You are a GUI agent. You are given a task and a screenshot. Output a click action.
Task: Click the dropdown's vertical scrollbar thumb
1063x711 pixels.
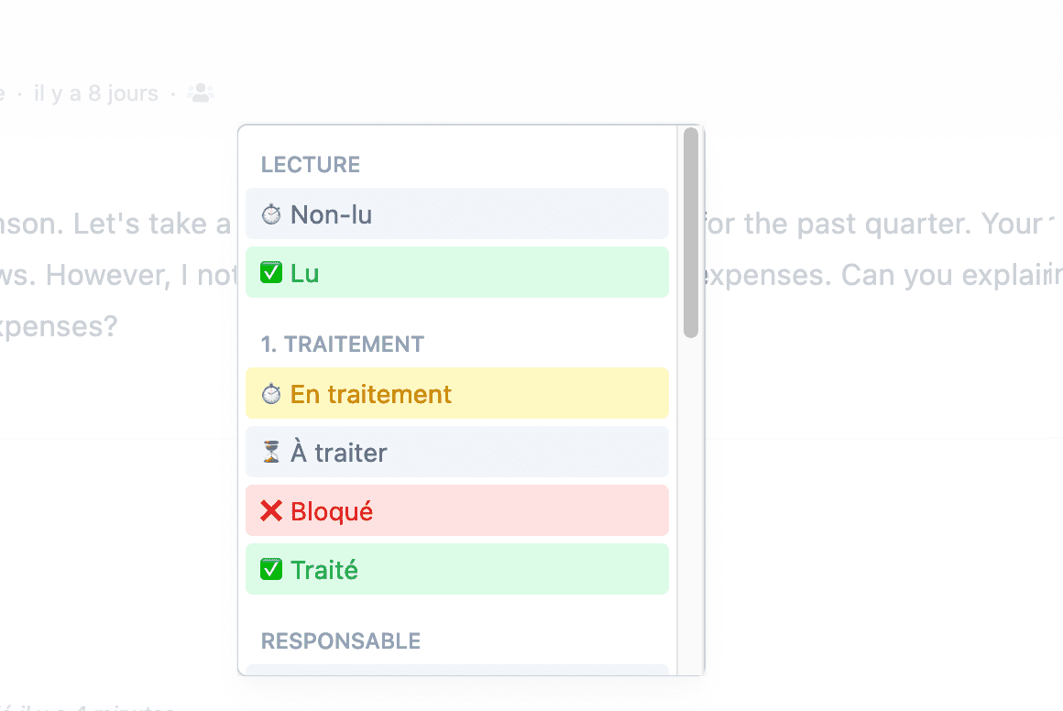click(691, 233)
